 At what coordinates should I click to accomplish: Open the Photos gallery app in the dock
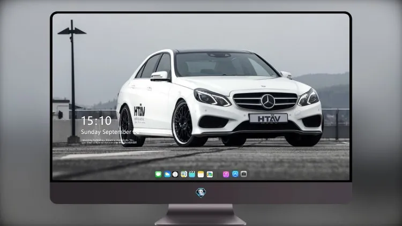coord(210,174)
